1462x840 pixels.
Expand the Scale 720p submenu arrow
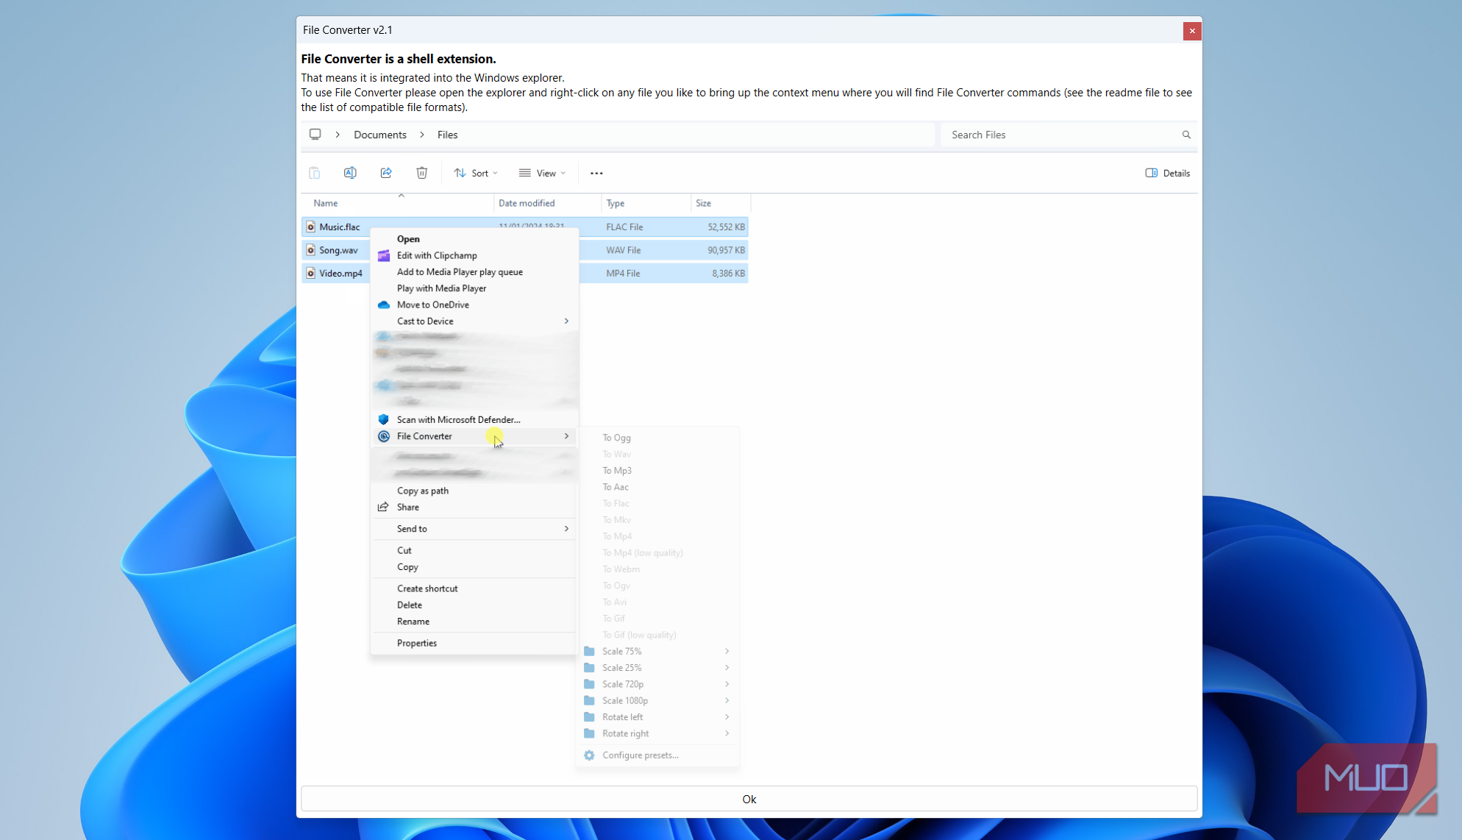pyautogui.click(x=727, y=684)
